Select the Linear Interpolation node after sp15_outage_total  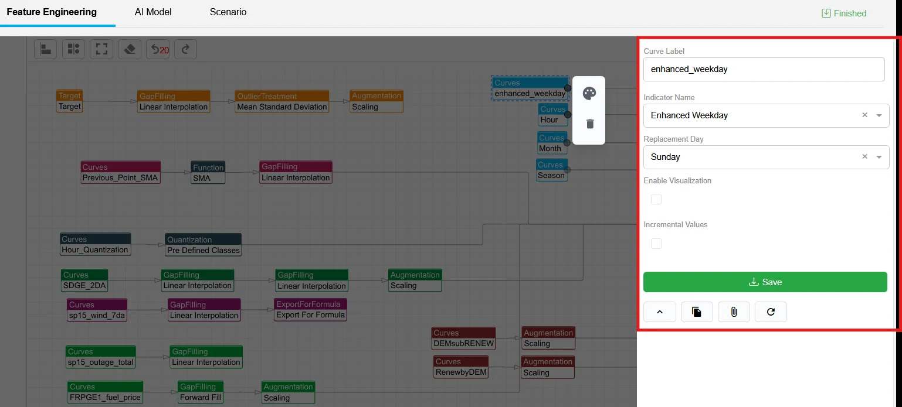click(206, 357)
